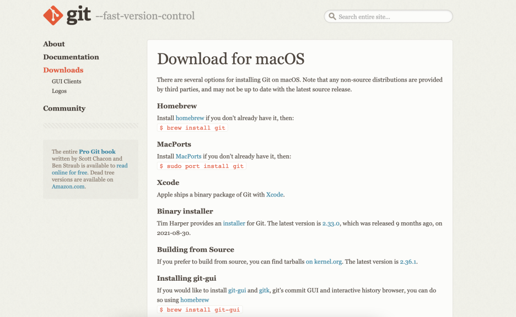Open the Xcode link

[275, 194]
